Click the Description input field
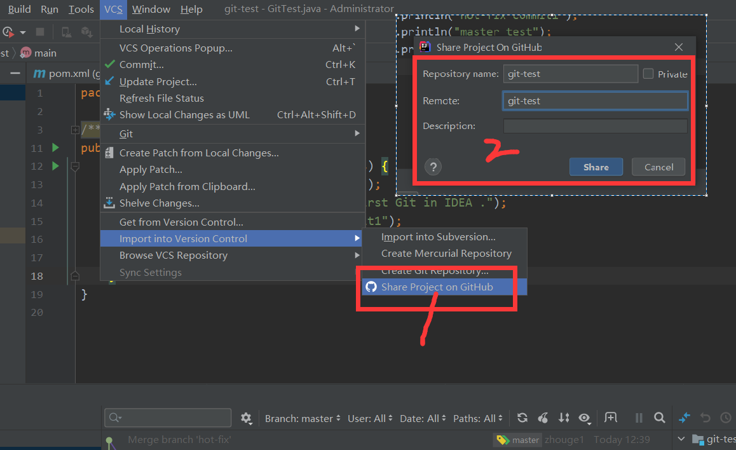Image resolution: width=736 pixels, height=450 pixels. pyautogui.click(x=595, y=126)
